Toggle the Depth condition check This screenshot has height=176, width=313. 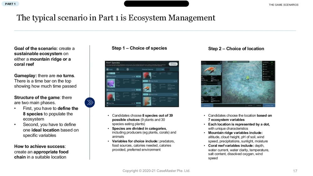click(264, 65)
